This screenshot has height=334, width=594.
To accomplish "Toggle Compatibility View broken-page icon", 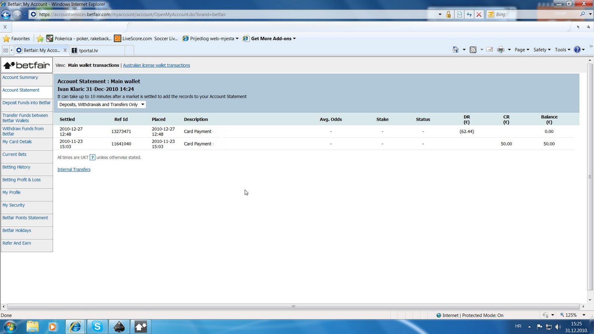I will pos(460,14).
